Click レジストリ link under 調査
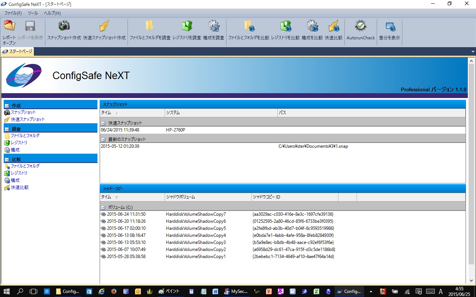The height and width of the screenshot is (297, 476). pos(19,143)
